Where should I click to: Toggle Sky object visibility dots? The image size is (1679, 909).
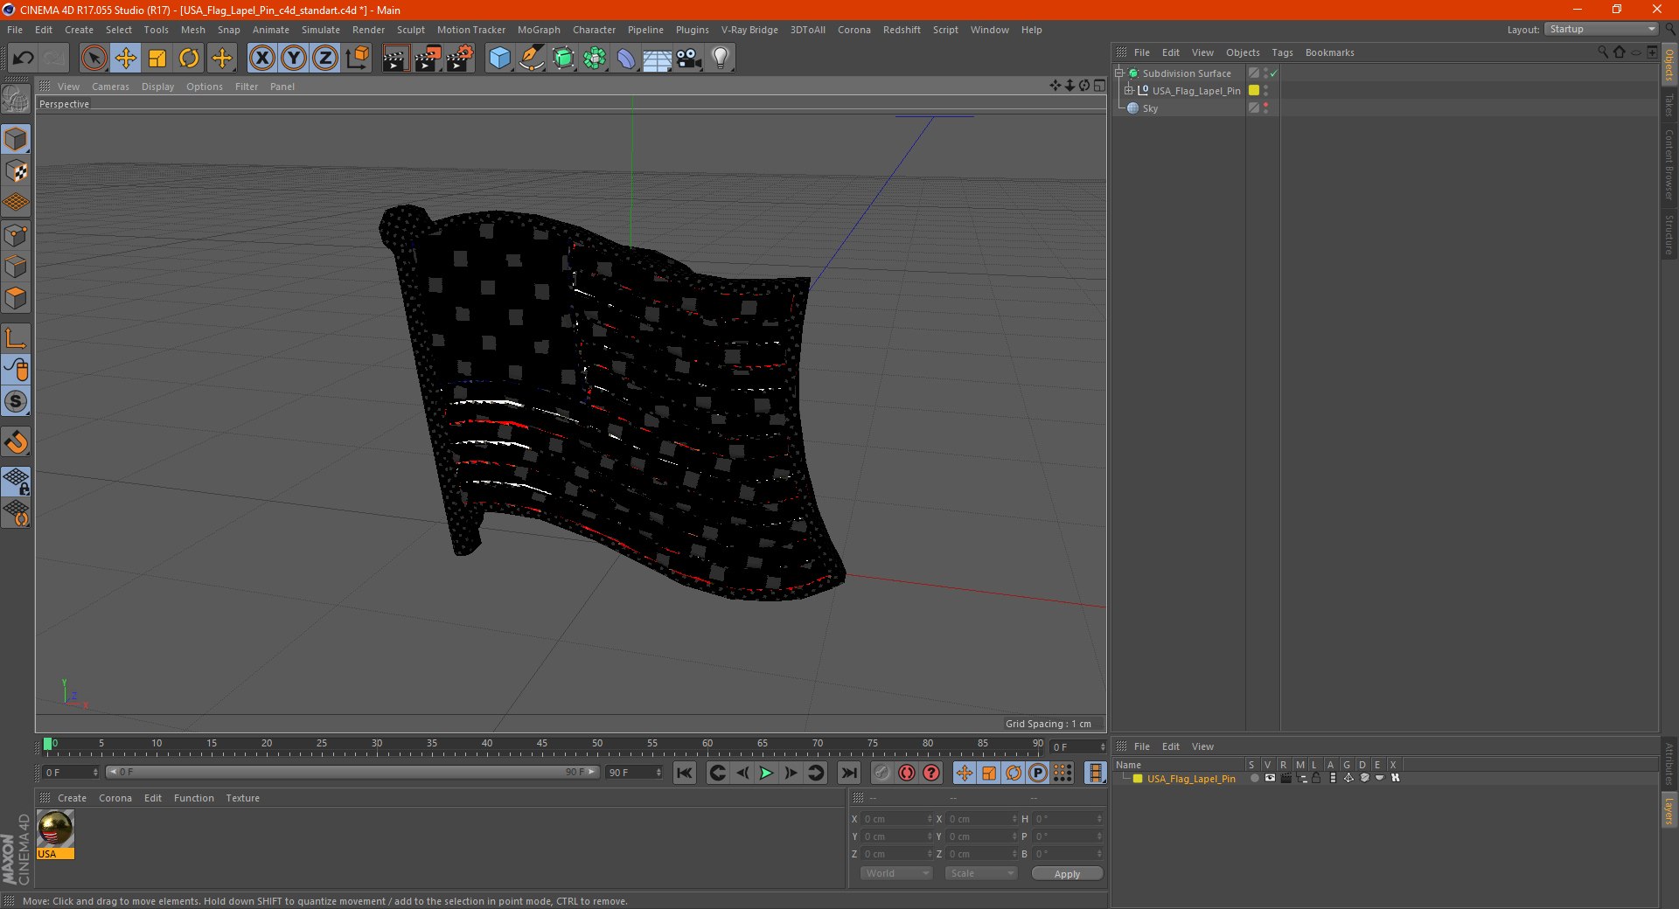tap(1265, 108)
